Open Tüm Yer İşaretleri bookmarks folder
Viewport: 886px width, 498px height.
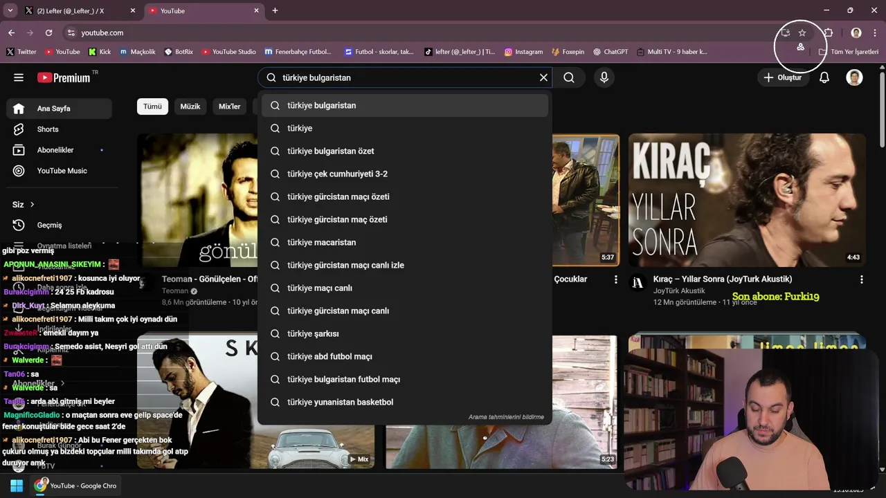(849, 52)
